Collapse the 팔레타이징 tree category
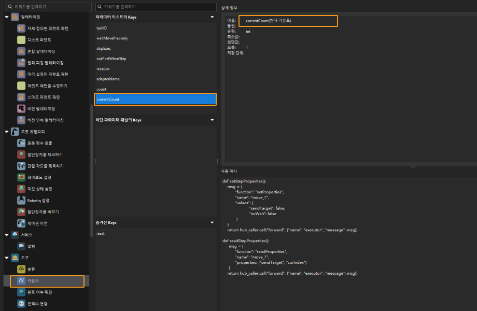This screenshot has width=477, height=311. (7, 17)
